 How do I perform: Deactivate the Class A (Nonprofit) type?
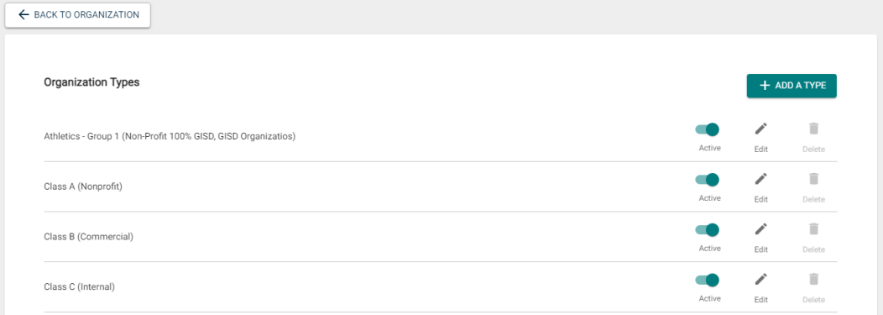(x=708, y=180)
